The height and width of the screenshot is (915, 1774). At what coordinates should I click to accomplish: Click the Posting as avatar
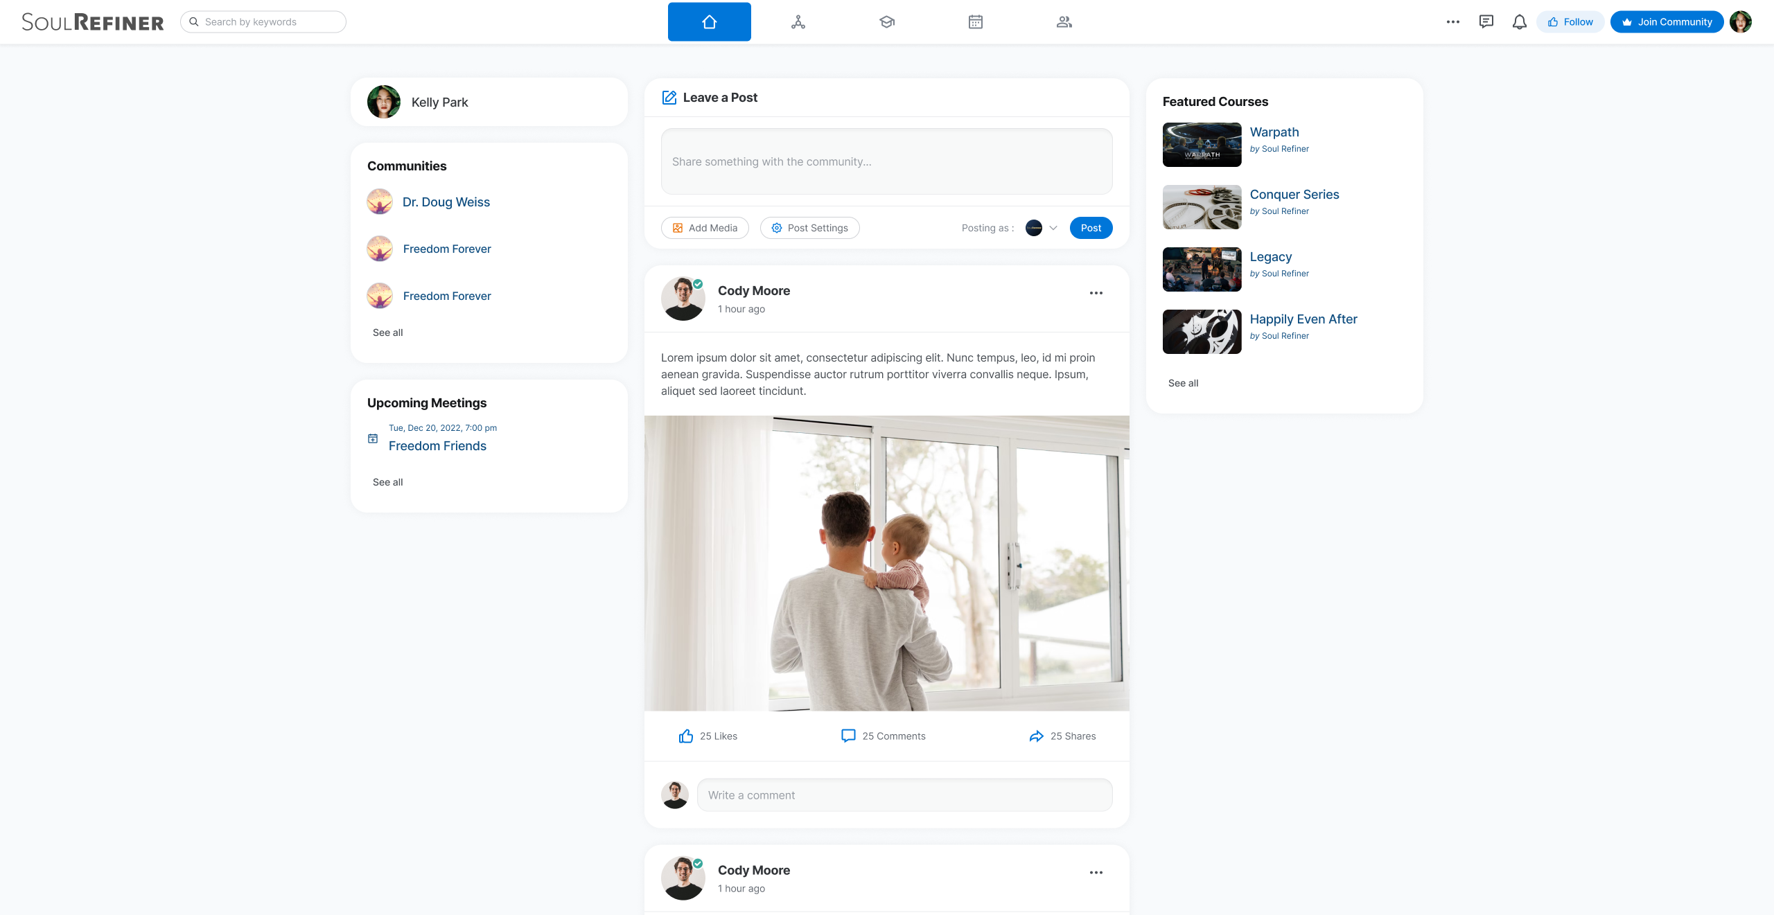click(1034, 228)
